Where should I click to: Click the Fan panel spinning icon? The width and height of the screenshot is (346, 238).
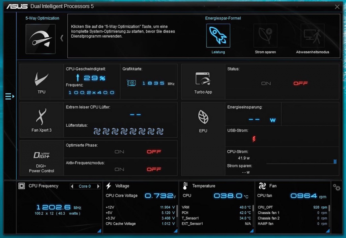tap(262, 186)
